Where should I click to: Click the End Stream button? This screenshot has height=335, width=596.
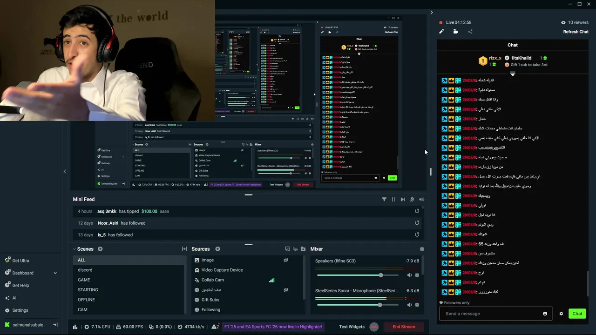[x=404, y=327]
